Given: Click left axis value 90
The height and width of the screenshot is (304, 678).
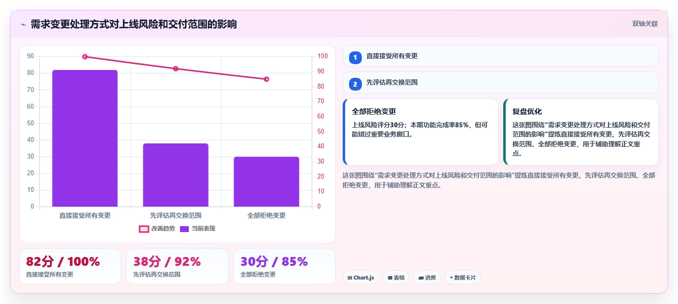Looking at the screenshot, I should click(30, 56).
